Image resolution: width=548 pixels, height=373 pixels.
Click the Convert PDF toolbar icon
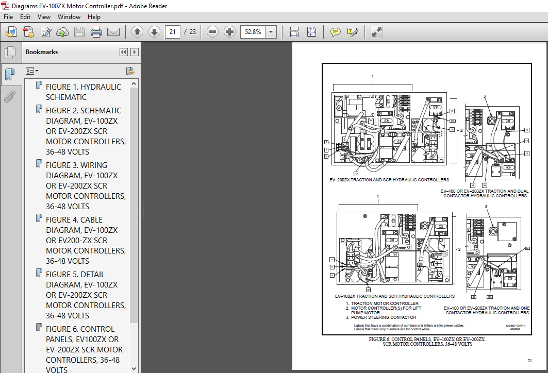[x=28, y=32]
